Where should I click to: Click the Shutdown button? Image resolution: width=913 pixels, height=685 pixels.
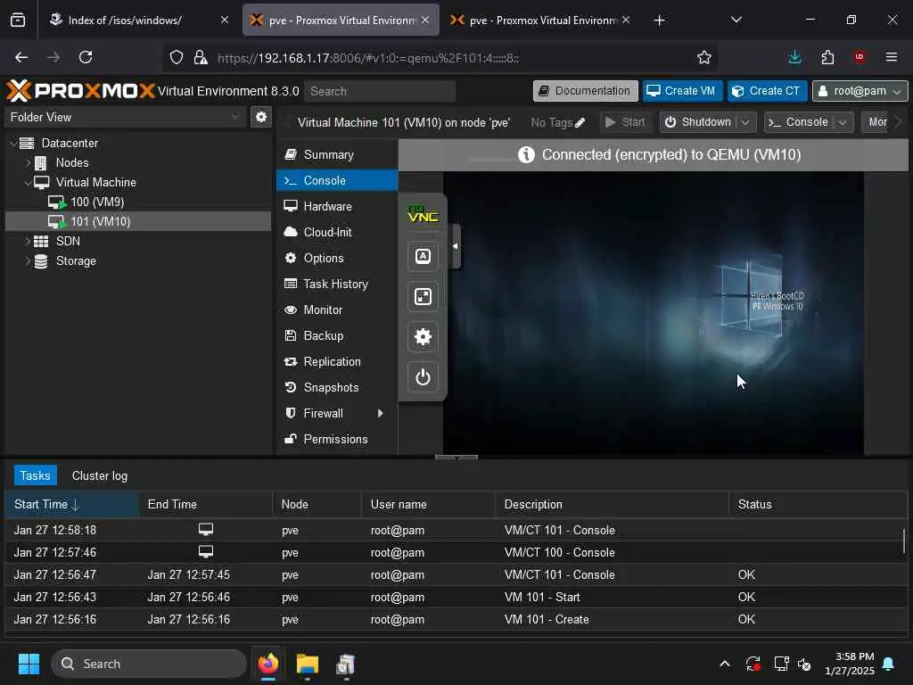(698, 122)
